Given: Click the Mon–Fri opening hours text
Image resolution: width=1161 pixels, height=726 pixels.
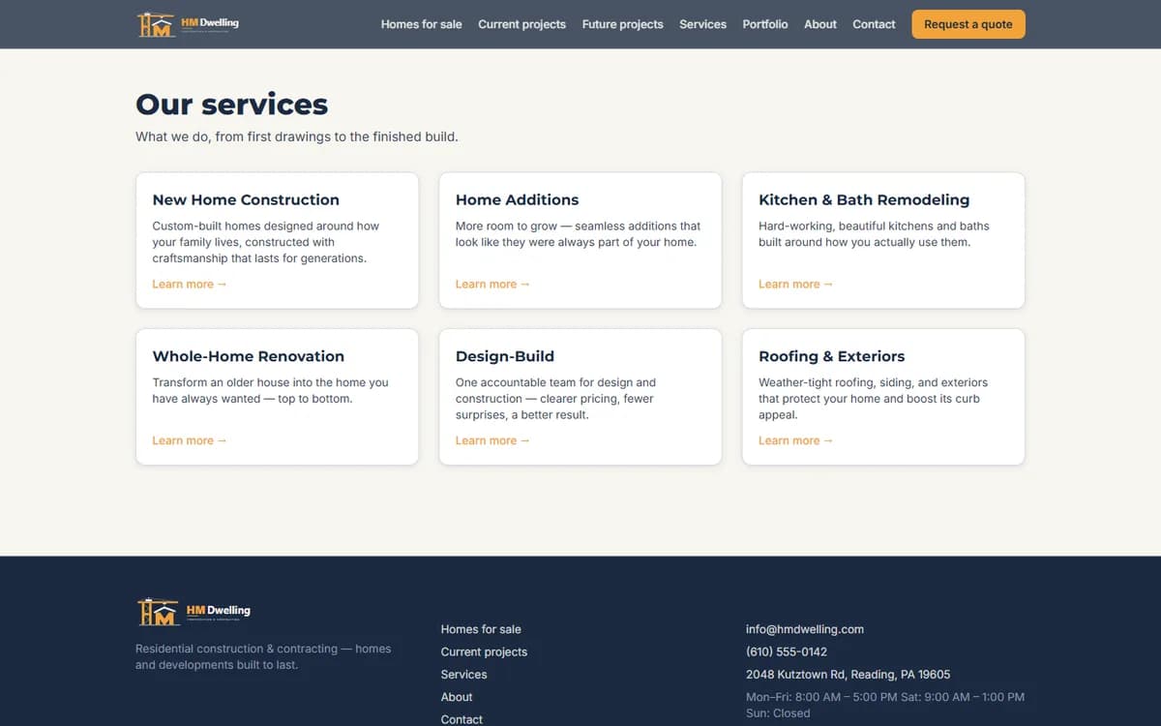Looking at the screenshot, I should [885, 705].
